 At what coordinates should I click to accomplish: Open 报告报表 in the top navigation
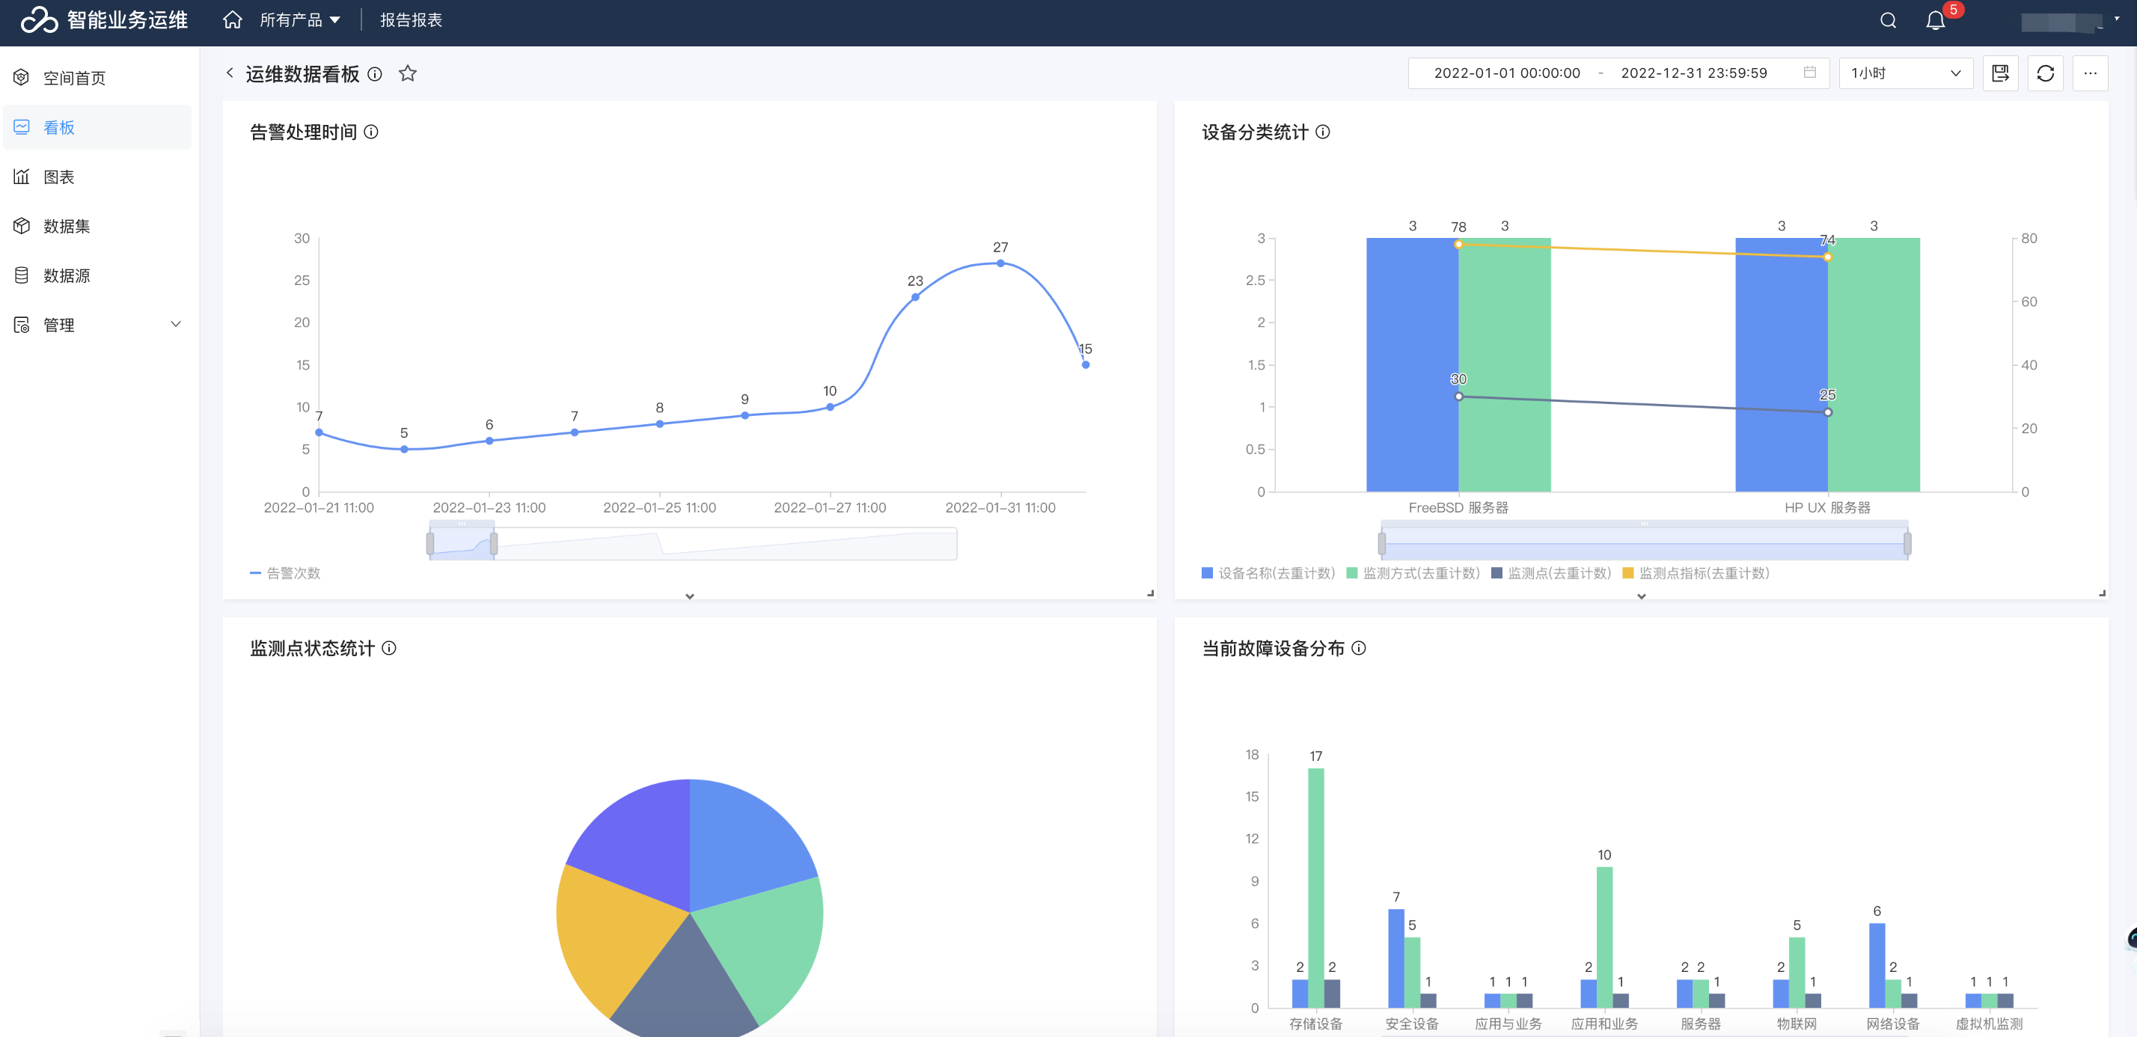tap(411, 20)
